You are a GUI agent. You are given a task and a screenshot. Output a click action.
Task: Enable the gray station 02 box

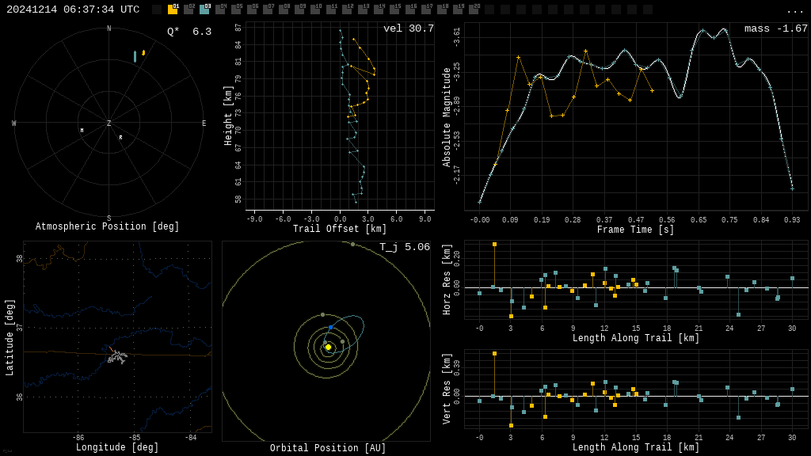tap(188, 9)
